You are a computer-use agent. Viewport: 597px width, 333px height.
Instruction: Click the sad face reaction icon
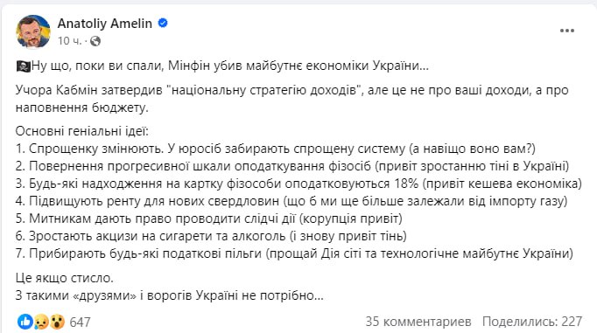[x=41, y=323]
